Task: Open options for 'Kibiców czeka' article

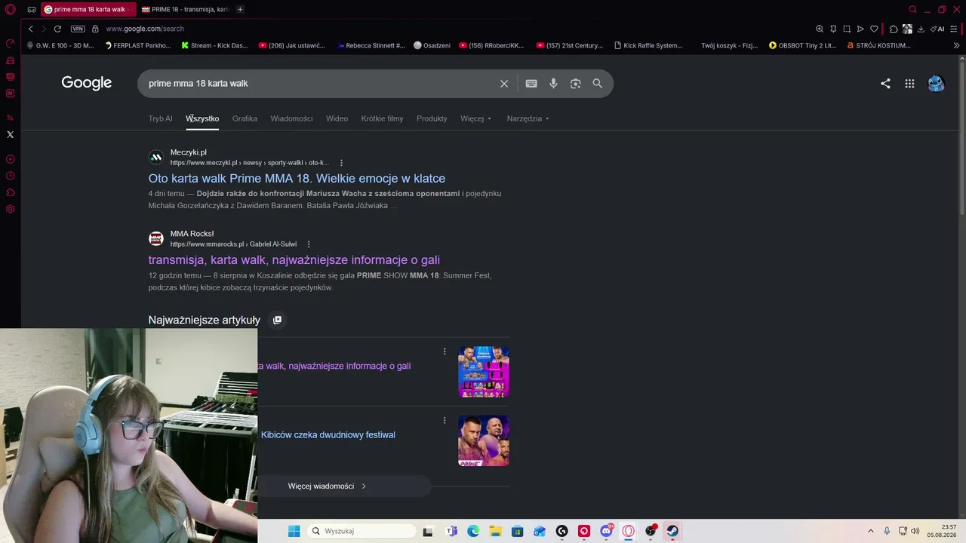Action: pyautogui.click(x=445, y=420)
